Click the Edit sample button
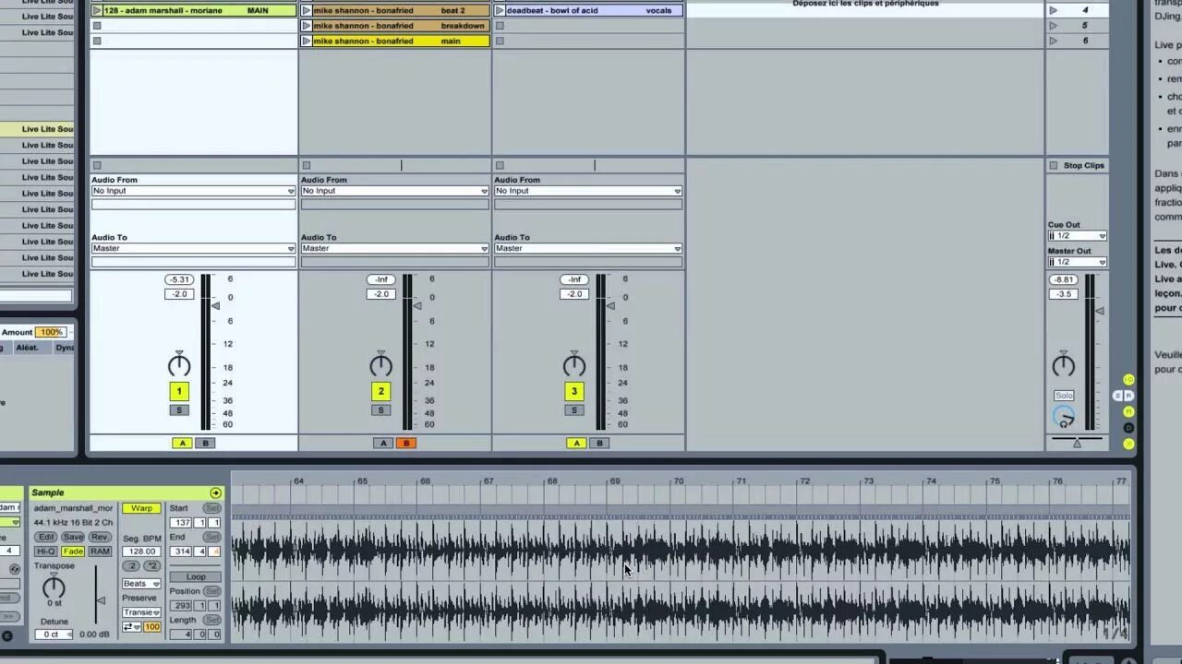Screen dimensions: 1182x664 coord(46,537)
